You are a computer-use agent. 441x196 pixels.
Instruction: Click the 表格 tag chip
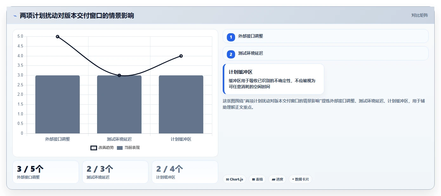pos(257,179)
